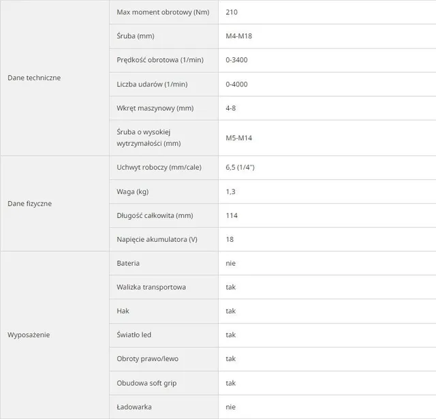
Task: Click the Prędkość obrotowa (1/min) label
Action: (x=160, y=60)
